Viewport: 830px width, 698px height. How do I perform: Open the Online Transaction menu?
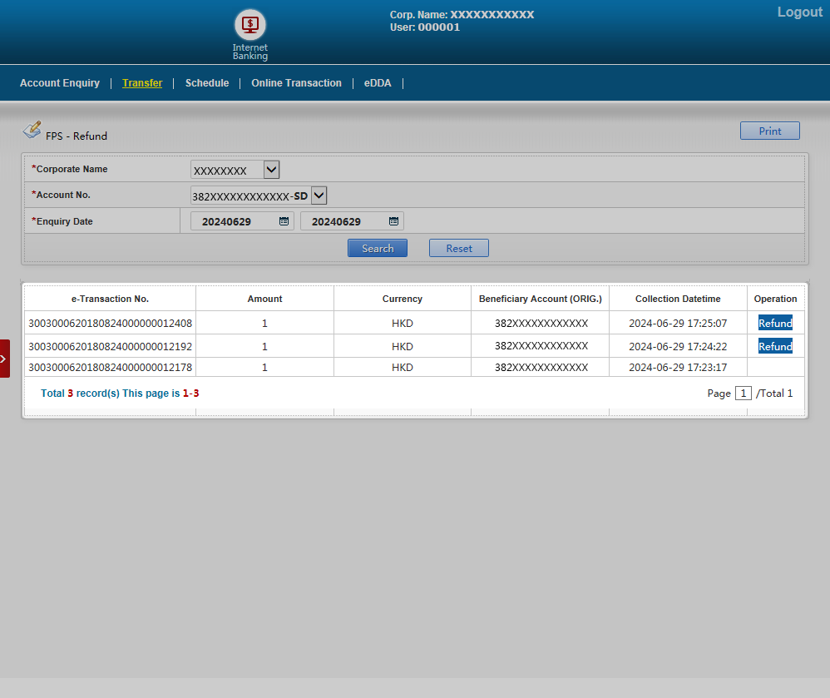pos(296,83)
